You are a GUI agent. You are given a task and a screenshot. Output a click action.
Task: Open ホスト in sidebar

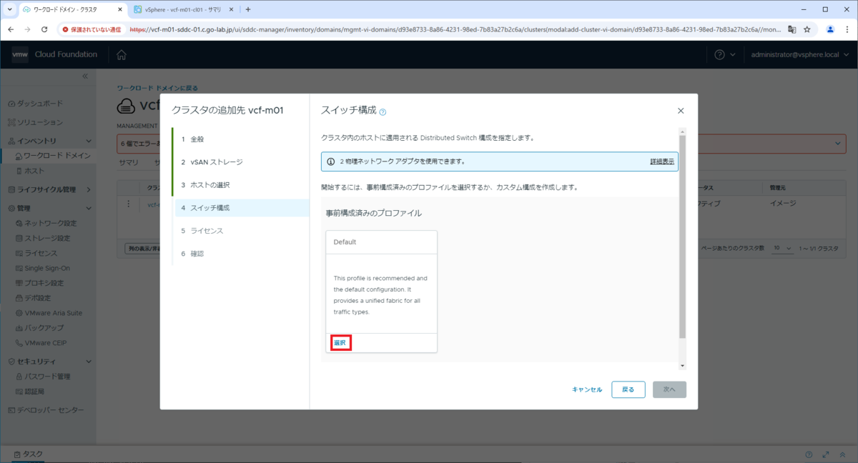[30, 171]
